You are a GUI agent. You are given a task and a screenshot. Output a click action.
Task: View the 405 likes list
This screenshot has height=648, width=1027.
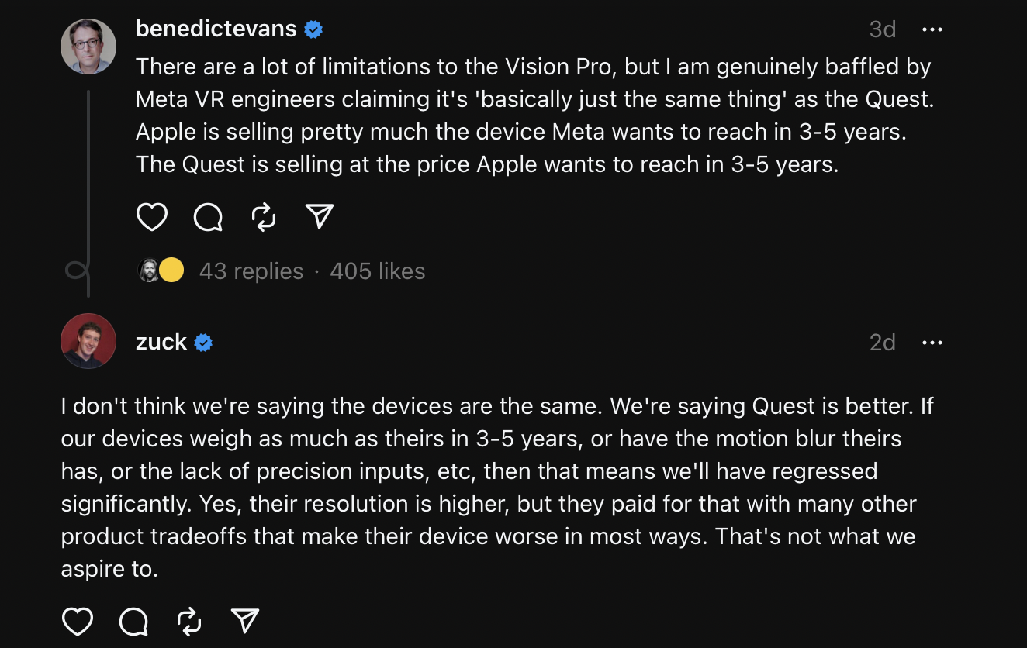378,271
